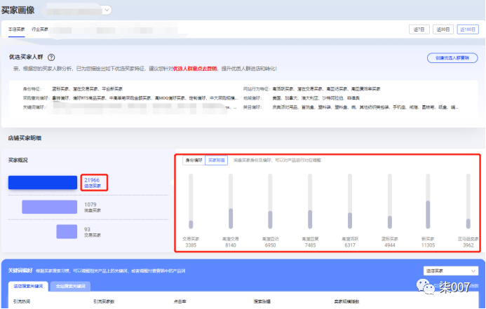Select the 买家阶层 chart tab
The height and width of the screenshot is (309, 486).
(217, 160)
